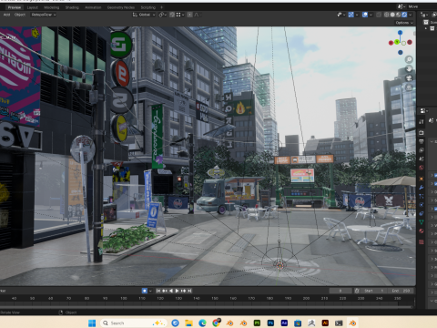Image resolution: width=437 pixels, height=328 pixels.
Task: Jump to the last frame of timeline
Action: pos(189,291)
